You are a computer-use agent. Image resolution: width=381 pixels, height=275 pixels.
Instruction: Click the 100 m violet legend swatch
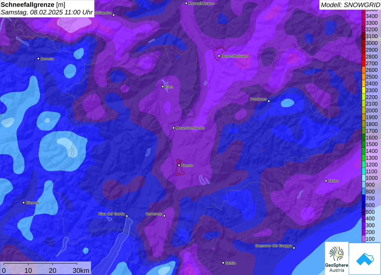pyautogui.click(x=364, y=239)
